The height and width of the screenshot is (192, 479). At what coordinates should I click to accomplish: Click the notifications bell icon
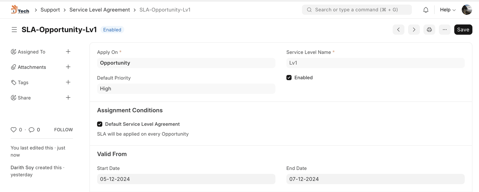[x=426, y=10]
